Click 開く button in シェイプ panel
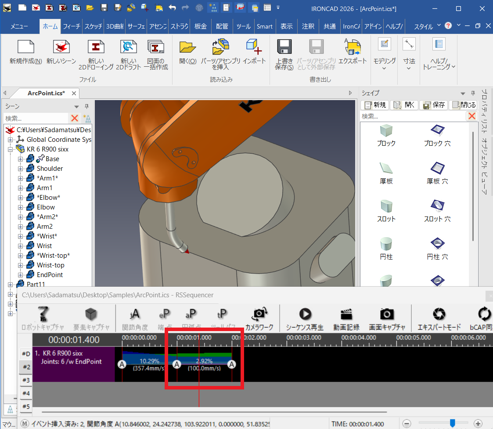 point(404,105)
